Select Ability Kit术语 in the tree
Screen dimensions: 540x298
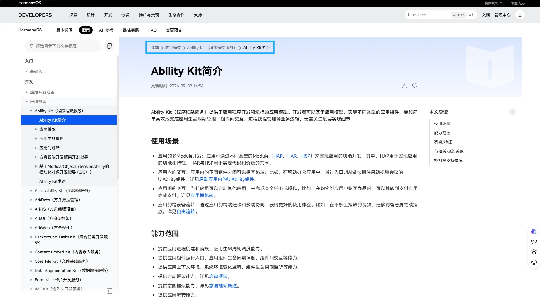[x=52, y=181]
